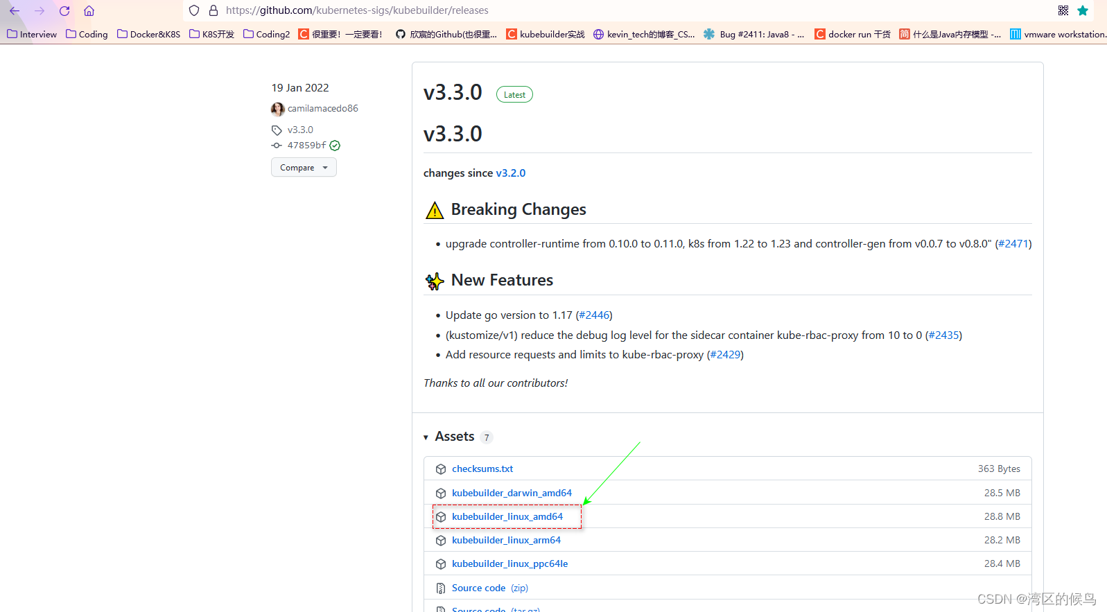Click the commit icon beside 47859bf

click(x=277, y=146)
